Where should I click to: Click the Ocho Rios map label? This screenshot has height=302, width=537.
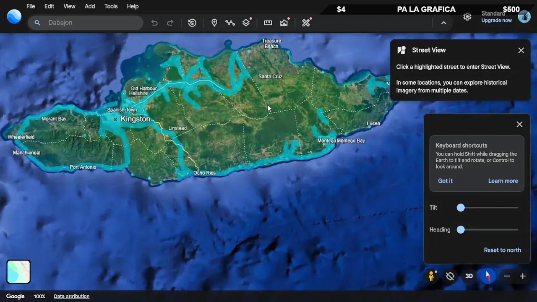[x=204, y=173]
